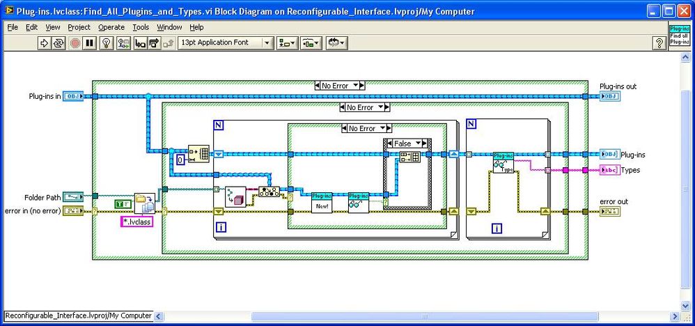Open the 13pt Application Font dropdown
This screenshot has width=695, height=326.
tap(226, 43)
